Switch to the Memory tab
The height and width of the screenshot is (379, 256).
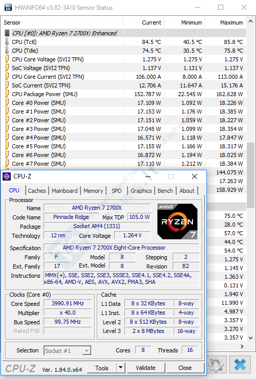click(93, 191)
